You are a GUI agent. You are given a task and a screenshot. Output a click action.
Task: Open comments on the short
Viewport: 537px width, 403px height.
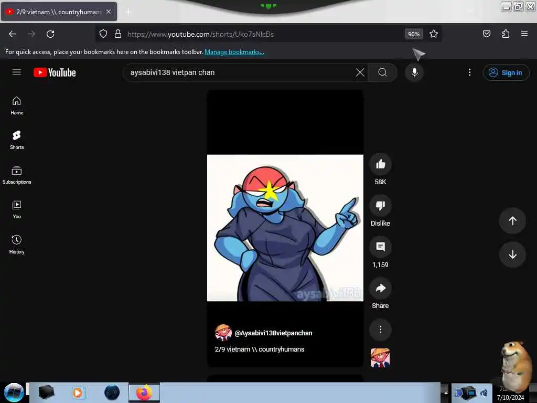(380, 247)
